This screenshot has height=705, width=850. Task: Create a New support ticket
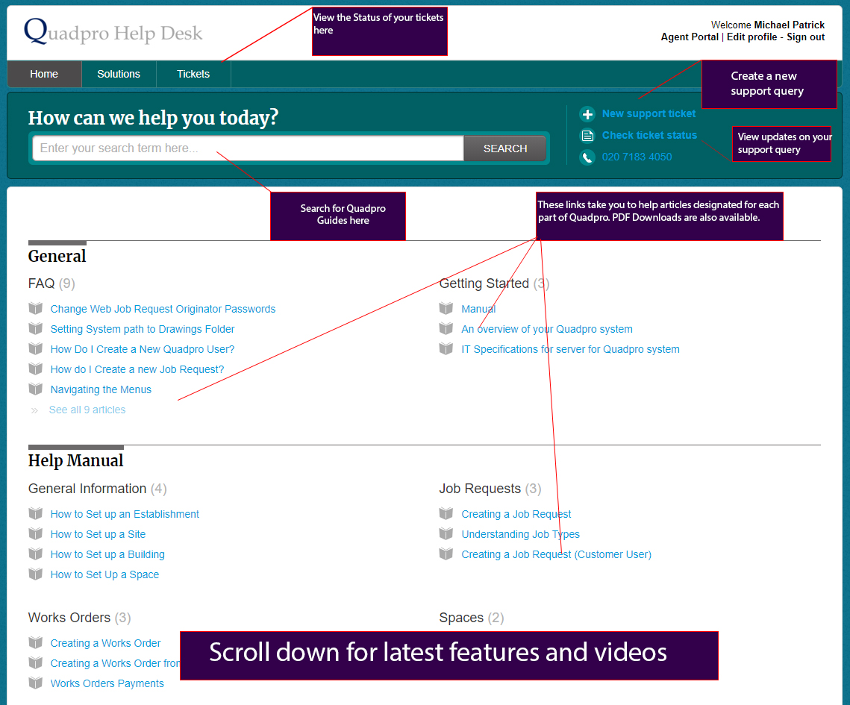tap(649, 114)
